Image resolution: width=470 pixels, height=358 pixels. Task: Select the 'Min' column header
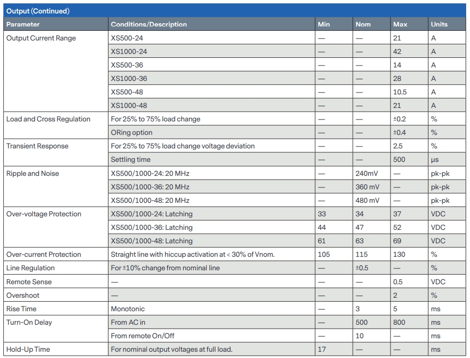click(x=323, y=24)
